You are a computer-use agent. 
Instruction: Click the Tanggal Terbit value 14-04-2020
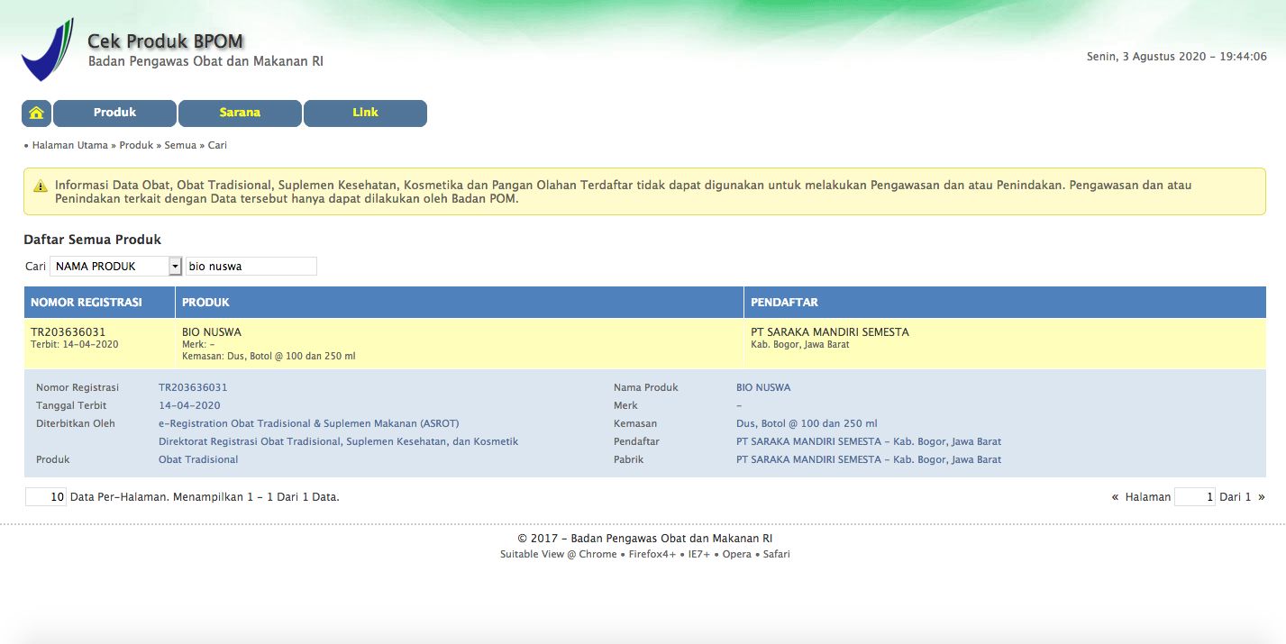pos(189,406)
